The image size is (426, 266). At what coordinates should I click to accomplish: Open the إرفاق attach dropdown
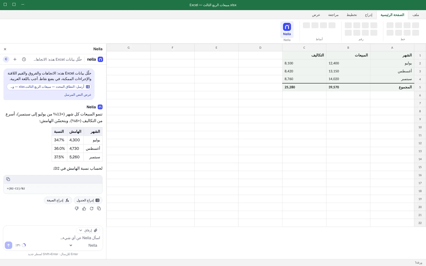click(88, 230)
